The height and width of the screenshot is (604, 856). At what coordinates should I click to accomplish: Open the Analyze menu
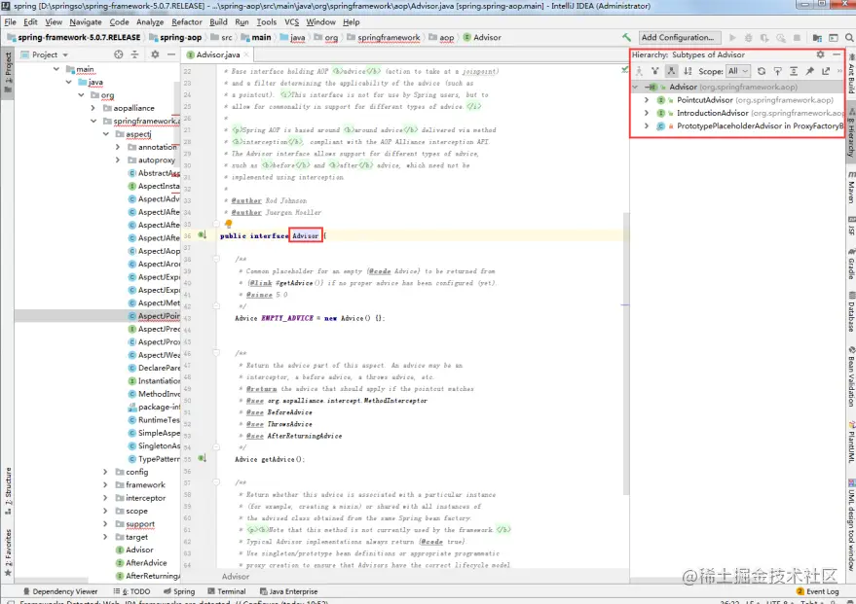[150, 21]
